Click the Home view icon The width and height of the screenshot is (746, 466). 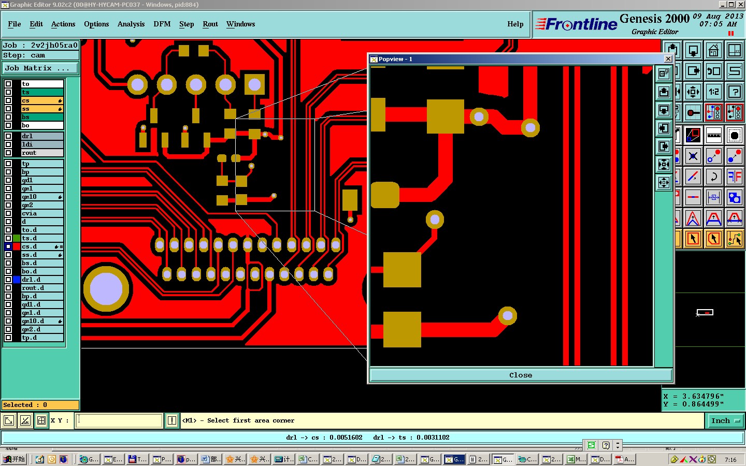pyautogui.click(x=713, y=50)
